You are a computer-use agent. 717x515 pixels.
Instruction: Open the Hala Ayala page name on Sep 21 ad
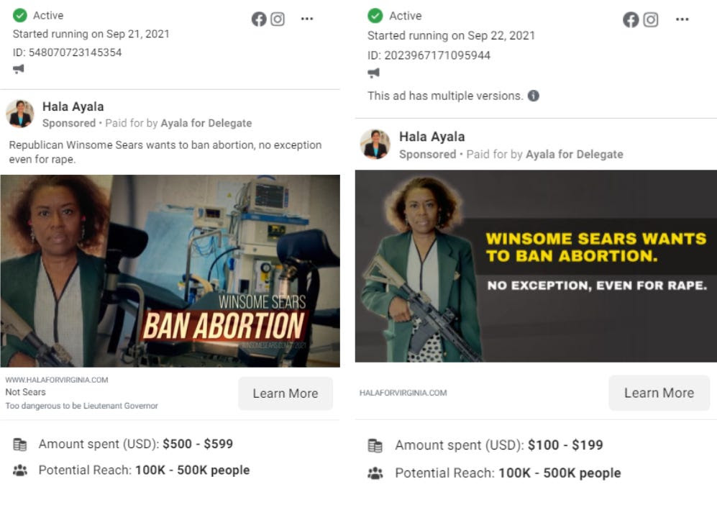(x=73, y=106)
